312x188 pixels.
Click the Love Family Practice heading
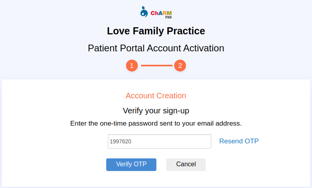tap(156, 31)
